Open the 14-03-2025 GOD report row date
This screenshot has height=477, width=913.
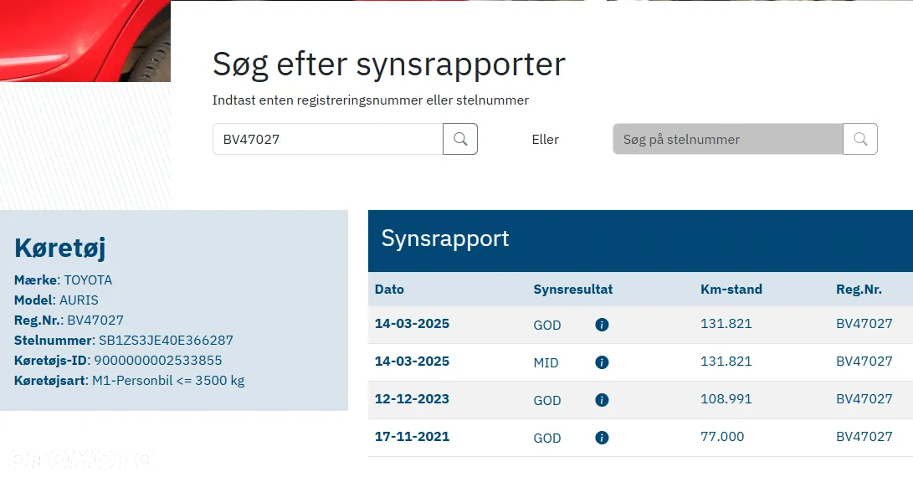[x=413, y=324]
